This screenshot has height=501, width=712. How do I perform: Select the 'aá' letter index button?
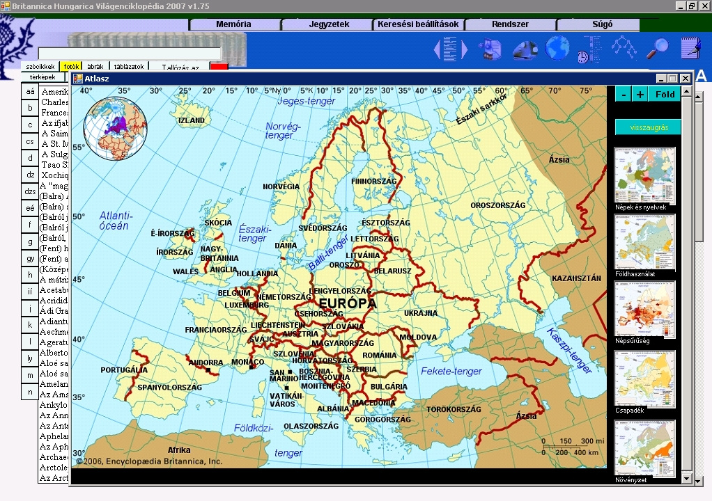(30, 92)
